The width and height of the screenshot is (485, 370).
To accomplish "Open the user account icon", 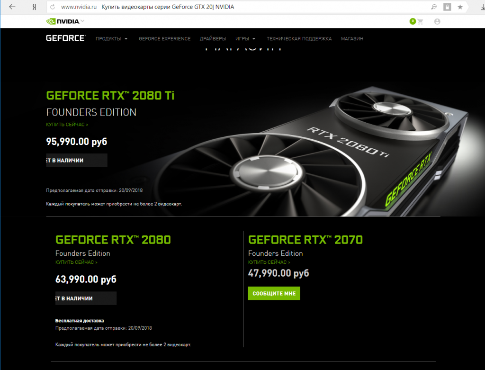I will click(437, 21).
